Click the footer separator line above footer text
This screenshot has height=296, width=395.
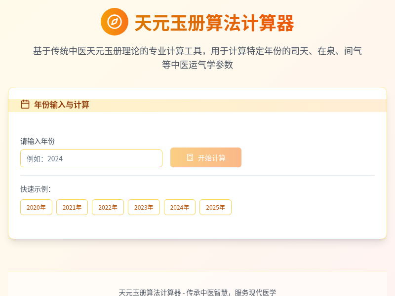[x=197, y=271]
